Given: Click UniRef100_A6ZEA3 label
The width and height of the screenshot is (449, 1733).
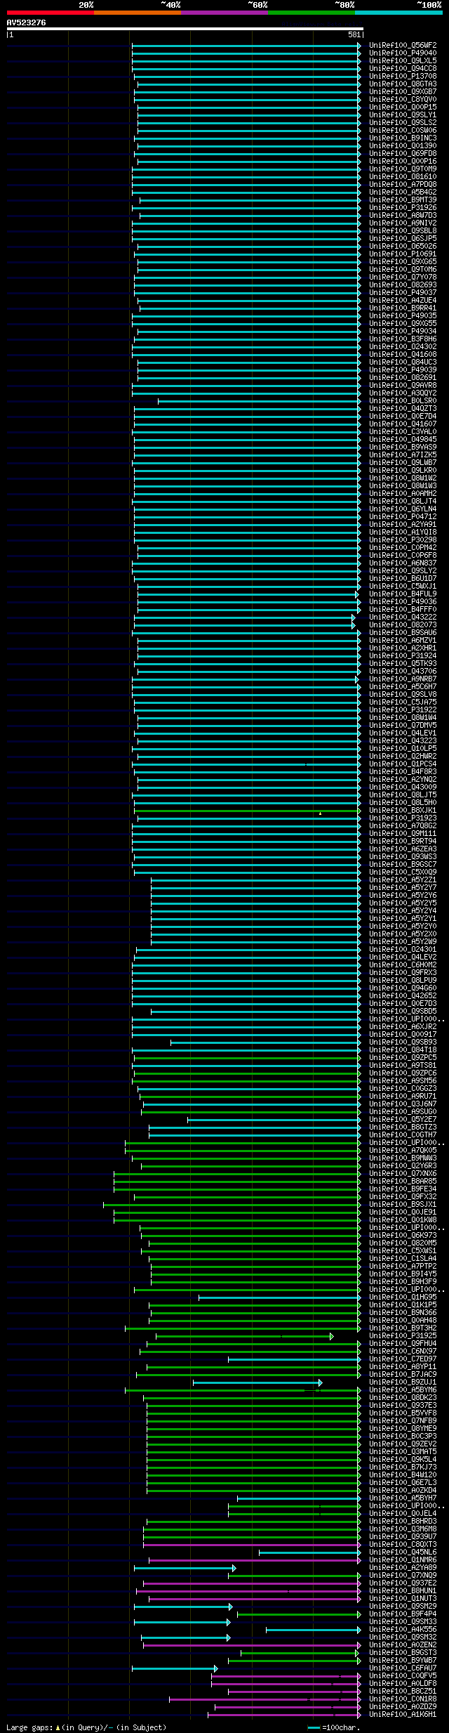Looking at the screenshot, I should pyautogui.click(x=403, y=849).
